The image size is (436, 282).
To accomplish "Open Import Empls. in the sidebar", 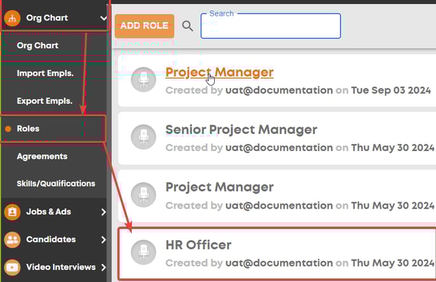I will coord(45,73).
